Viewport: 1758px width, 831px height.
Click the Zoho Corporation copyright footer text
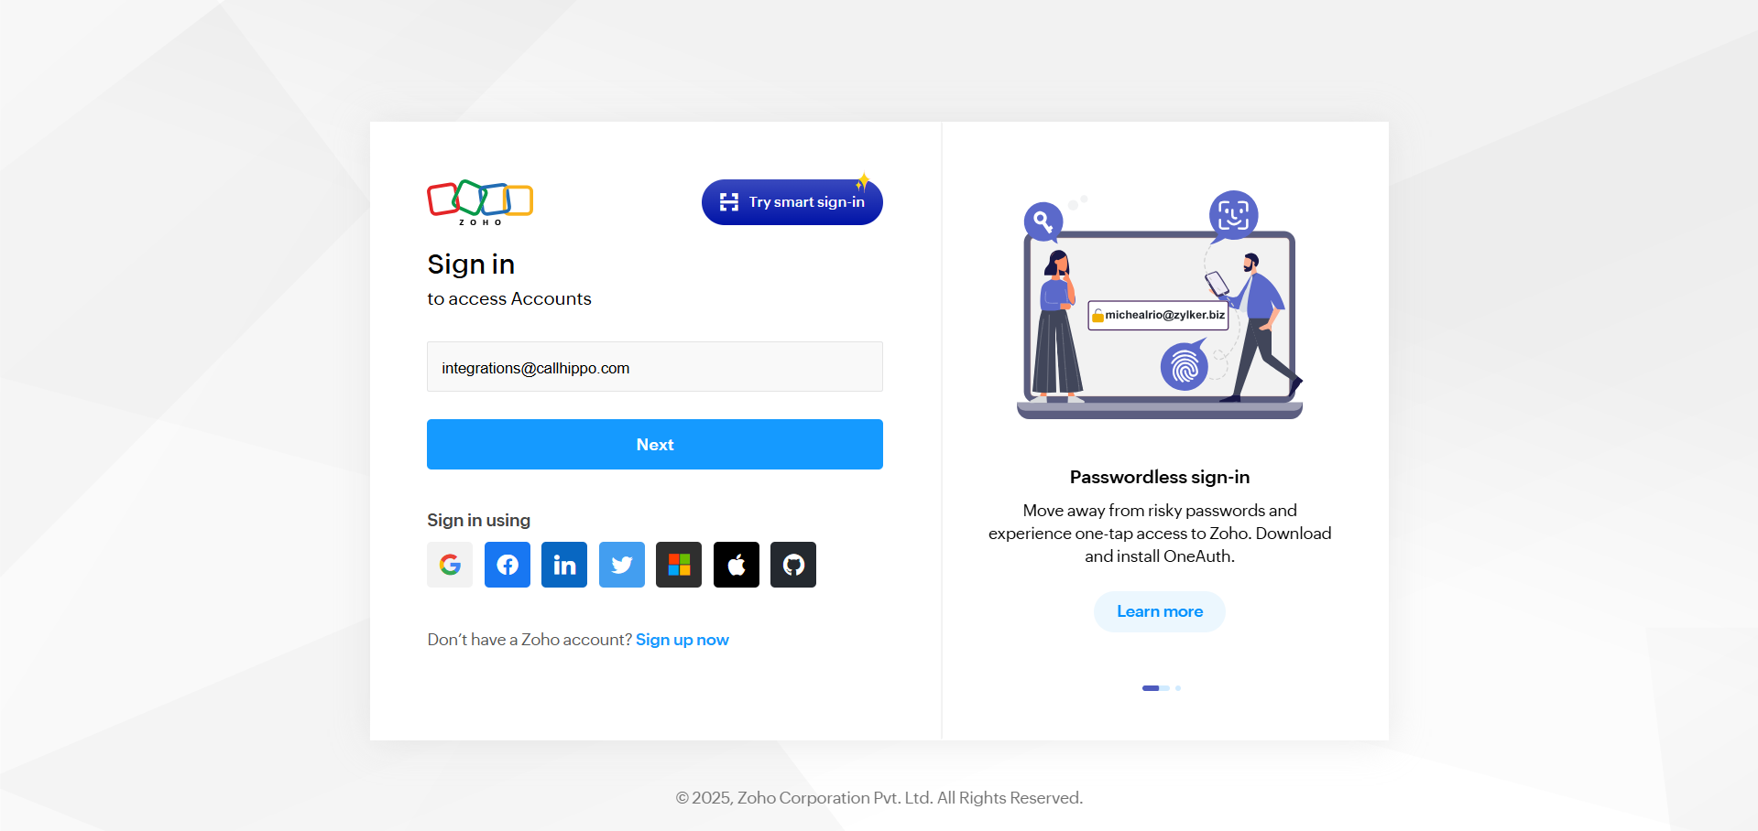click(x=879, y=798)
